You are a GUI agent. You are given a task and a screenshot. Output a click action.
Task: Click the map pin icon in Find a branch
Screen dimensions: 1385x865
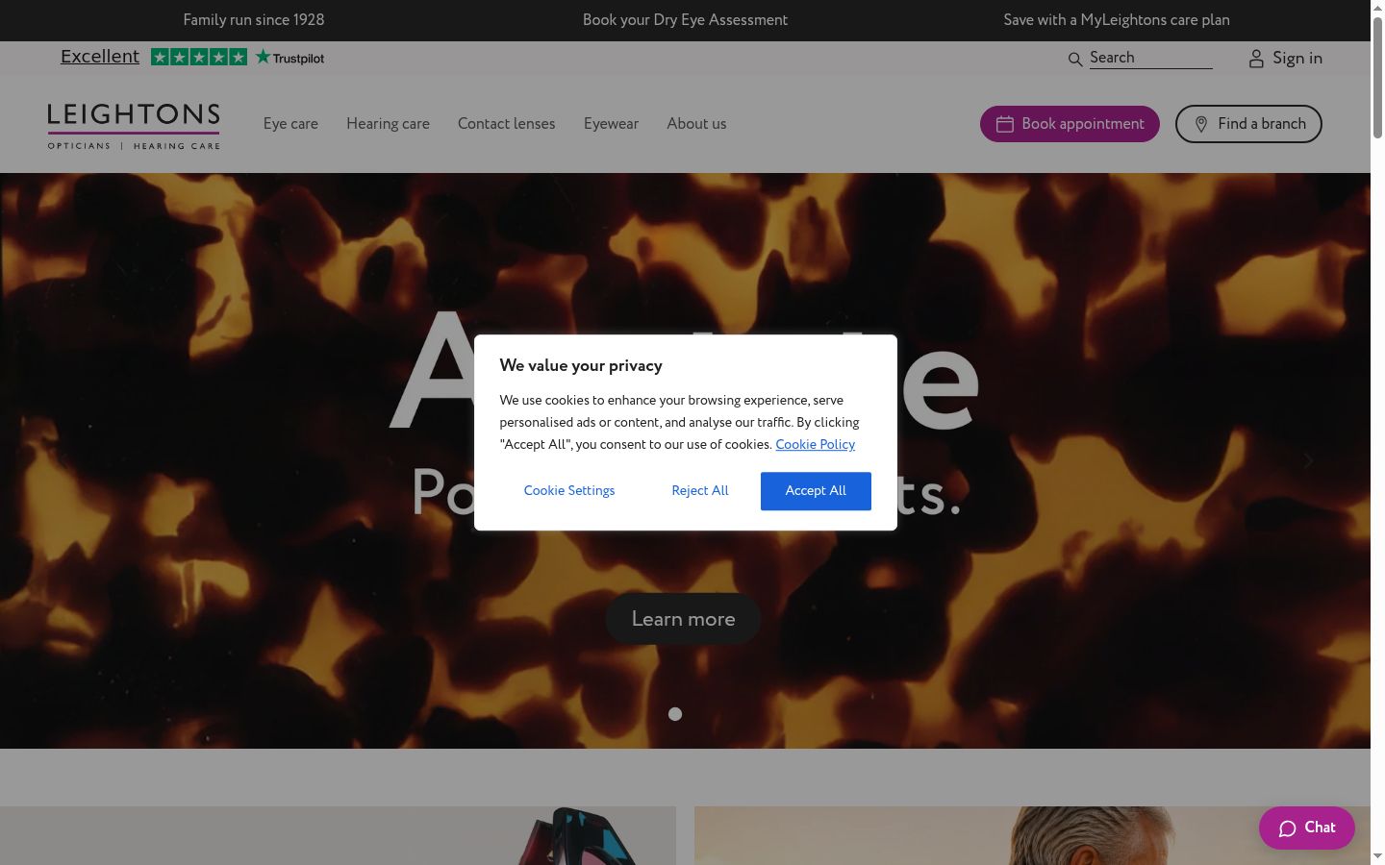pos(1201,124)
